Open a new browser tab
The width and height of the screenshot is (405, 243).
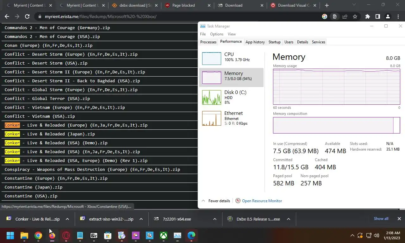click(x=327, y=5)
